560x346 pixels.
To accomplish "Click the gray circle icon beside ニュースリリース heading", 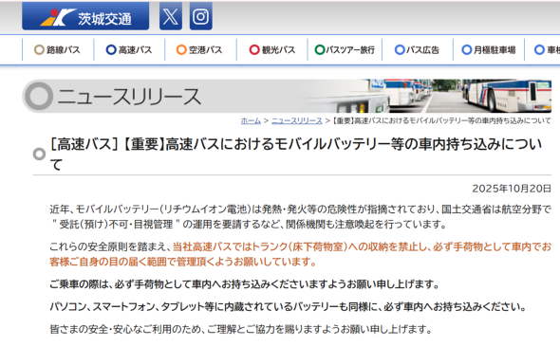I will pos(39,96).
